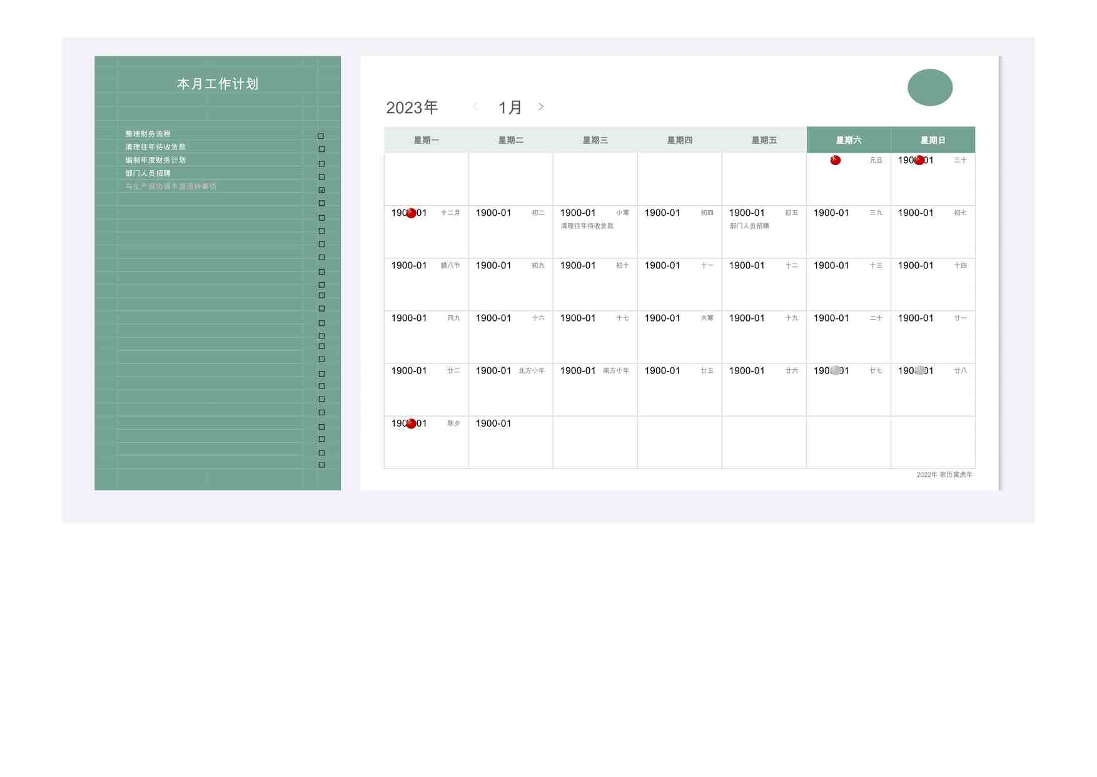Viewport: 1097px width, 777px height.
Task: Click the 四九 label
Action: pos(453,318)
